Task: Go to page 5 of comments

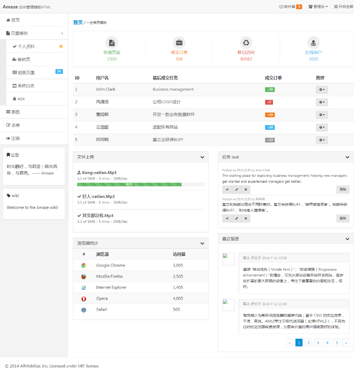Action: coord(337,343)
